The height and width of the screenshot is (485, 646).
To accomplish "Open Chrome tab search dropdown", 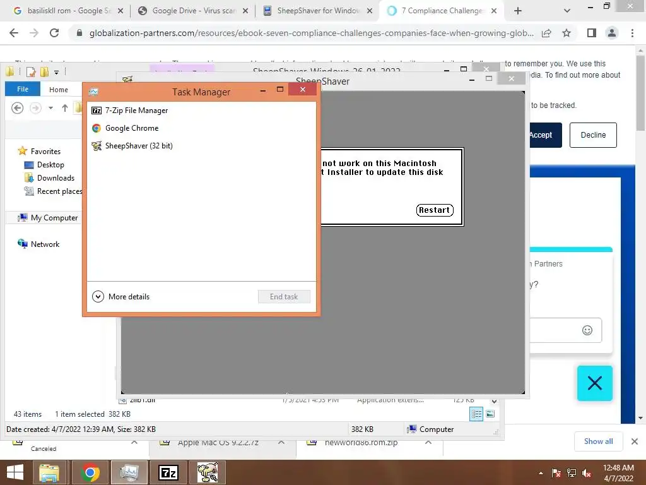I will click(567, 11).
